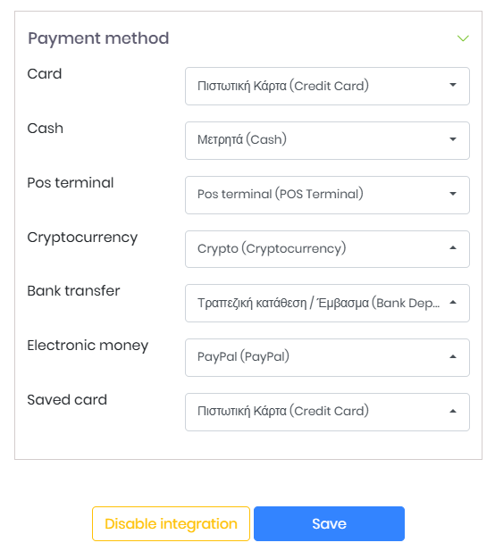Viewport: 495px width, 551px height.
Task: Open the Bank transfer mapping dropdown
Action: pyautogui.click(x=327, y=304)
